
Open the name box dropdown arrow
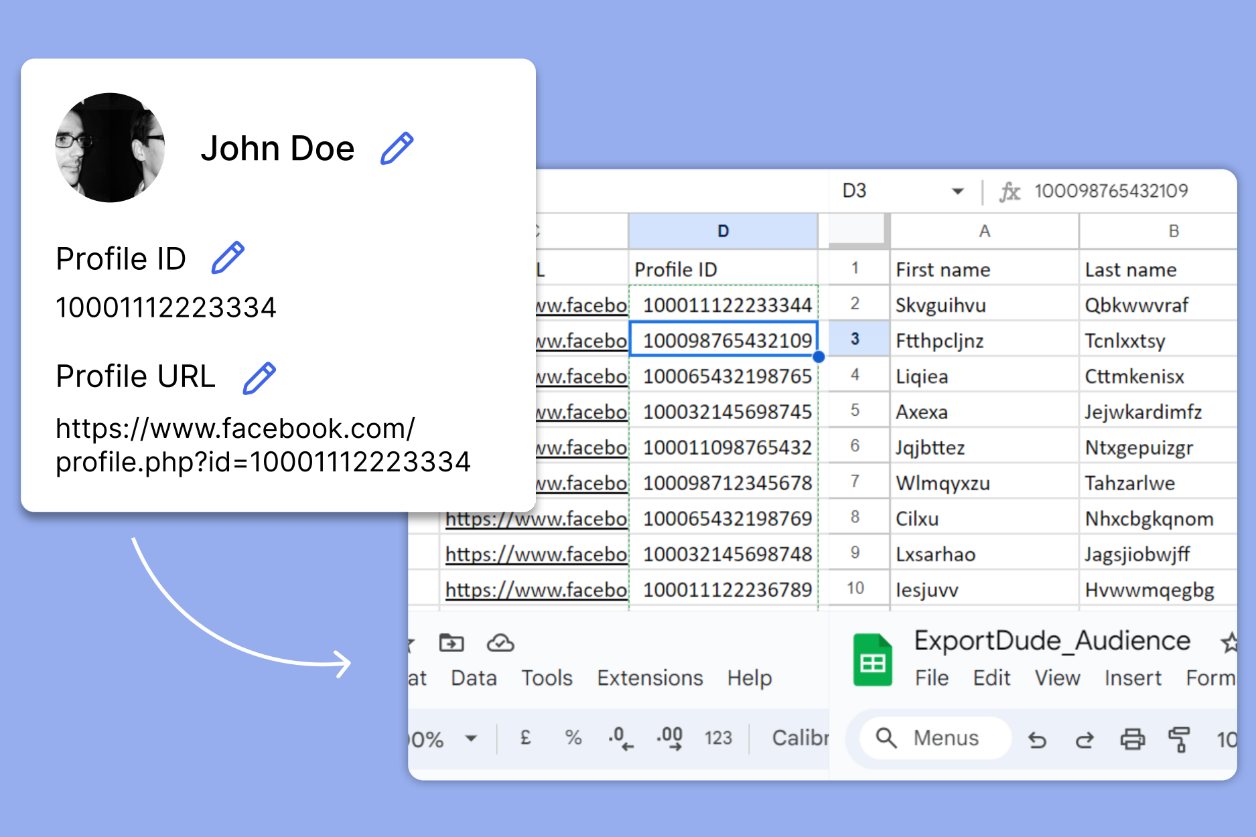[958, 192]
